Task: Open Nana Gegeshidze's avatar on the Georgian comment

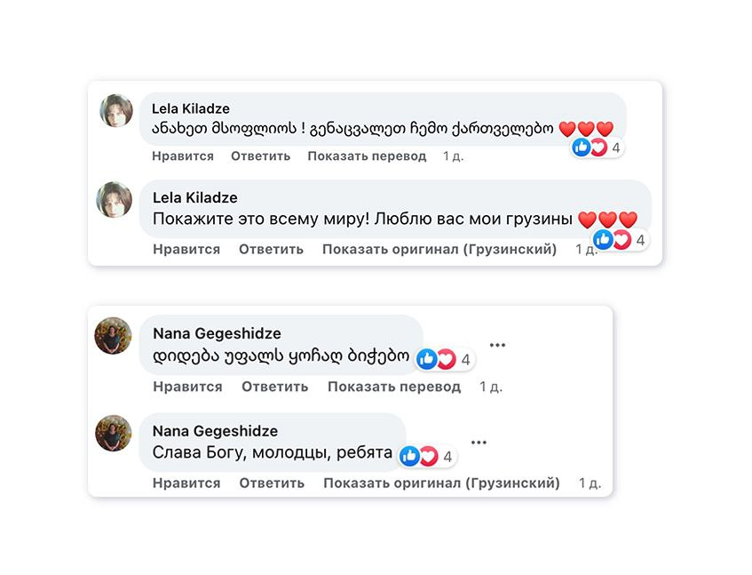Action: point(114,336)
